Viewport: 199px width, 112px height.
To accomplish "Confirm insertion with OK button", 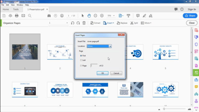I will click(x=103, y=73).
